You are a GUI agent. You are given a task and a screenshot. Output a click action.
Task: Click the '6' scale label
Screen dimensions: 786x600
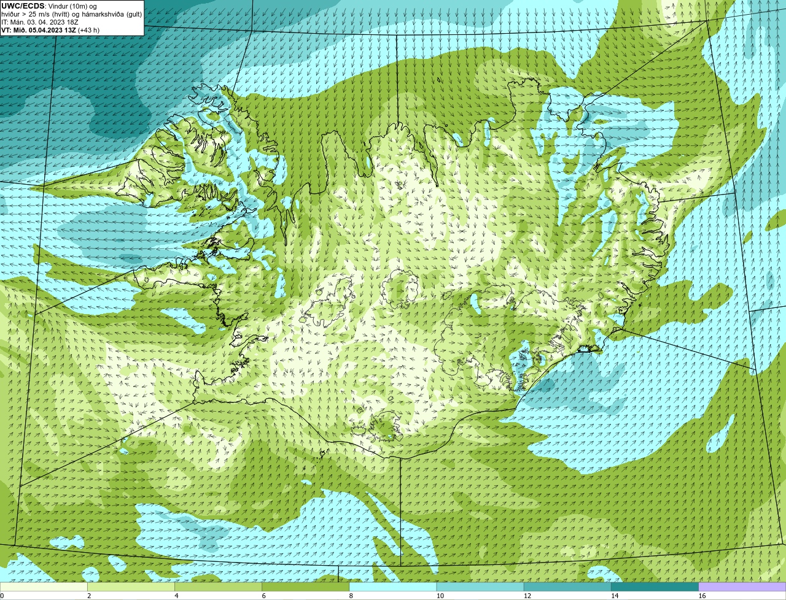pos(264,596)
